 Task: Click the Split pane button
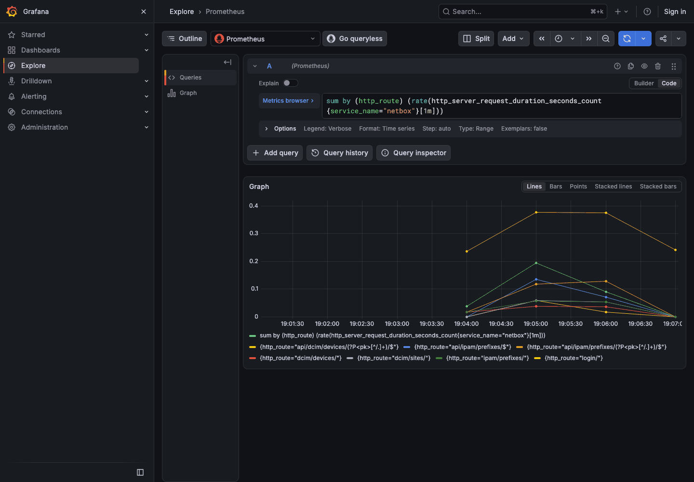476,39
